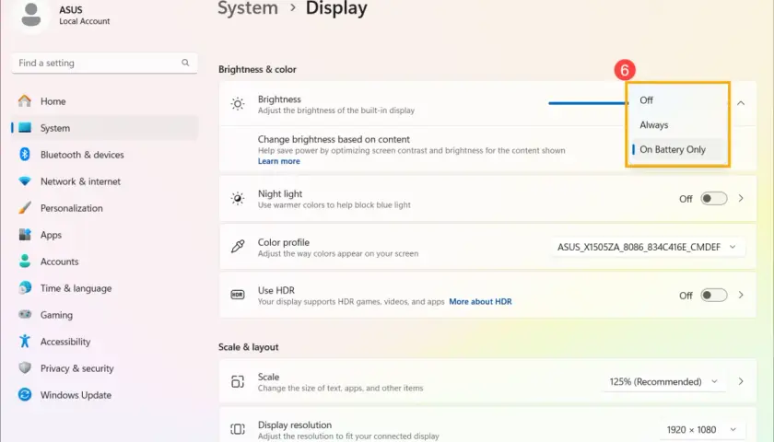Open the More about HDR link
Screen dimensions: 774x442
[x=480, y=301]
